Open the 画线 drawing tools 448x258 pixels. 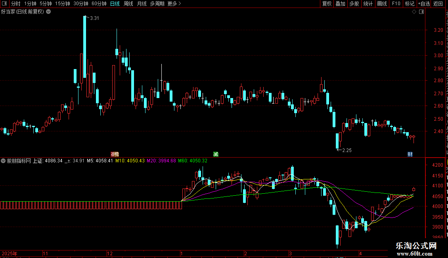coord(382,4)
